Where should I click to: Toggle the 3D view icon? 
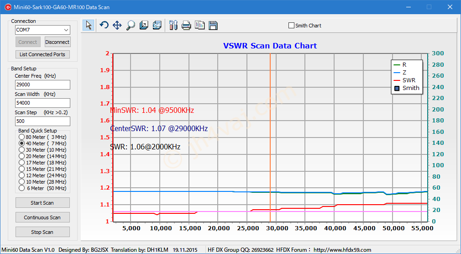157,25
